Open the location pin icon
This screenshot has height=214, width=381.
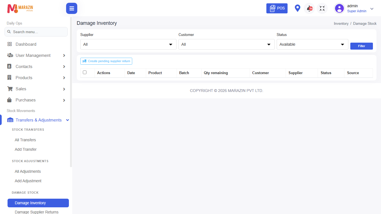(298, 8)
